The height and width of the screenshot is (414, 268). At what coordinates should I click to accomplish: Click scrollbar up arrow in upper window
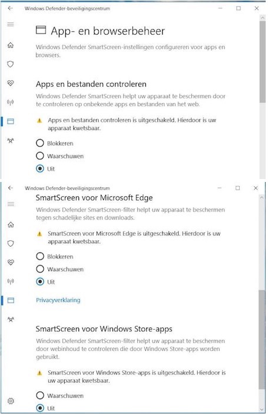263,18
